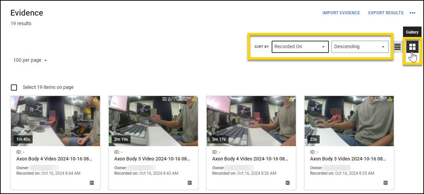Click video type icon on 23s card
424x194 pixels.
coord(386,183)
